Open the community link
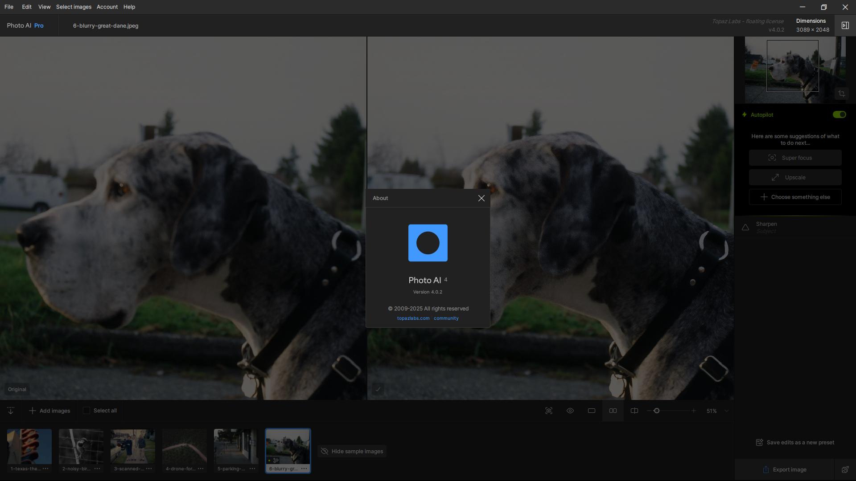 click(x=446, y=318)
